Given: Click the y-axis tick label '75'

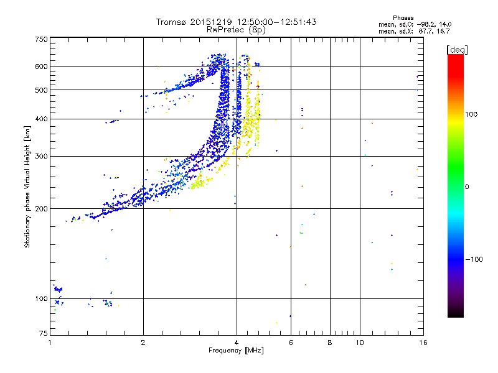Looking at the screenshot, I should click(x=44, y=333).
